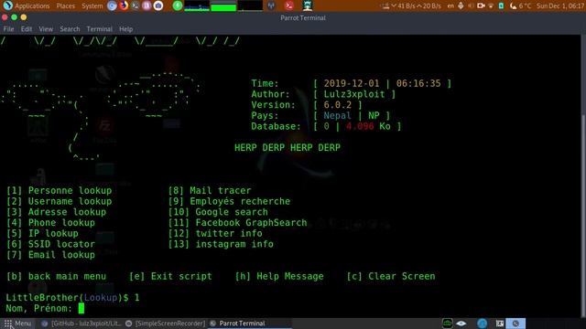Click the blue round icon in bottom panel
586x329 pixels.
point(483,324)
